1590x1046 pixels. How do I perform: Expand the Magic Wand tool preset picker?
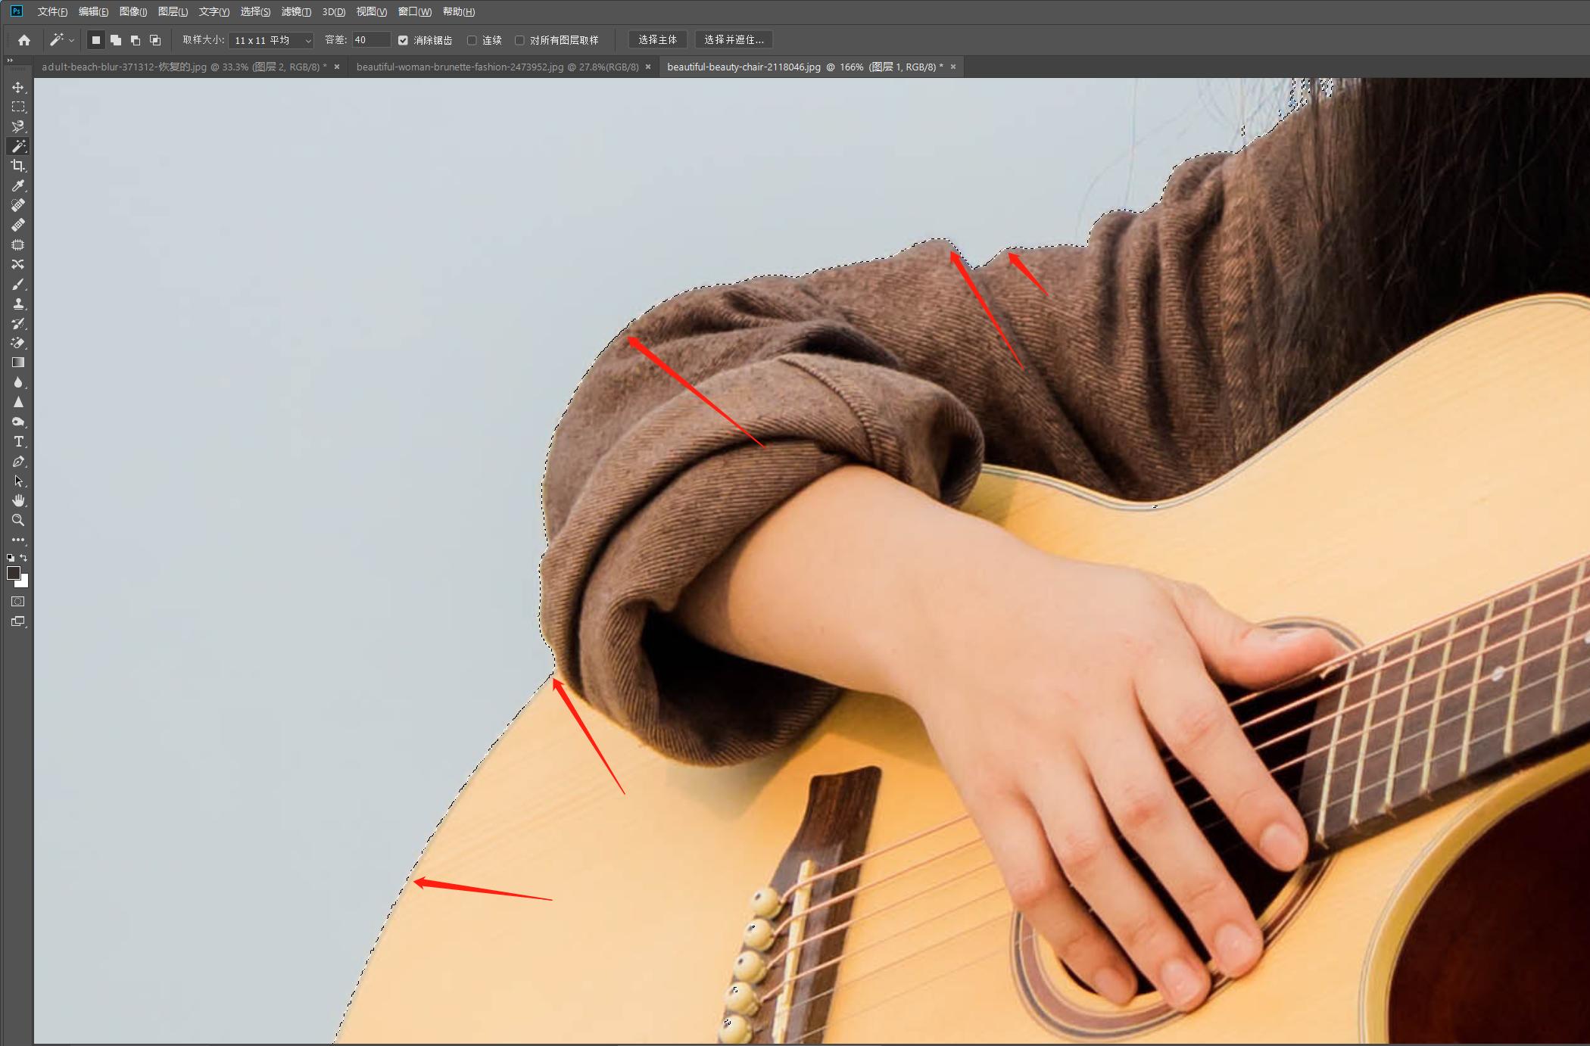[72, 40]
